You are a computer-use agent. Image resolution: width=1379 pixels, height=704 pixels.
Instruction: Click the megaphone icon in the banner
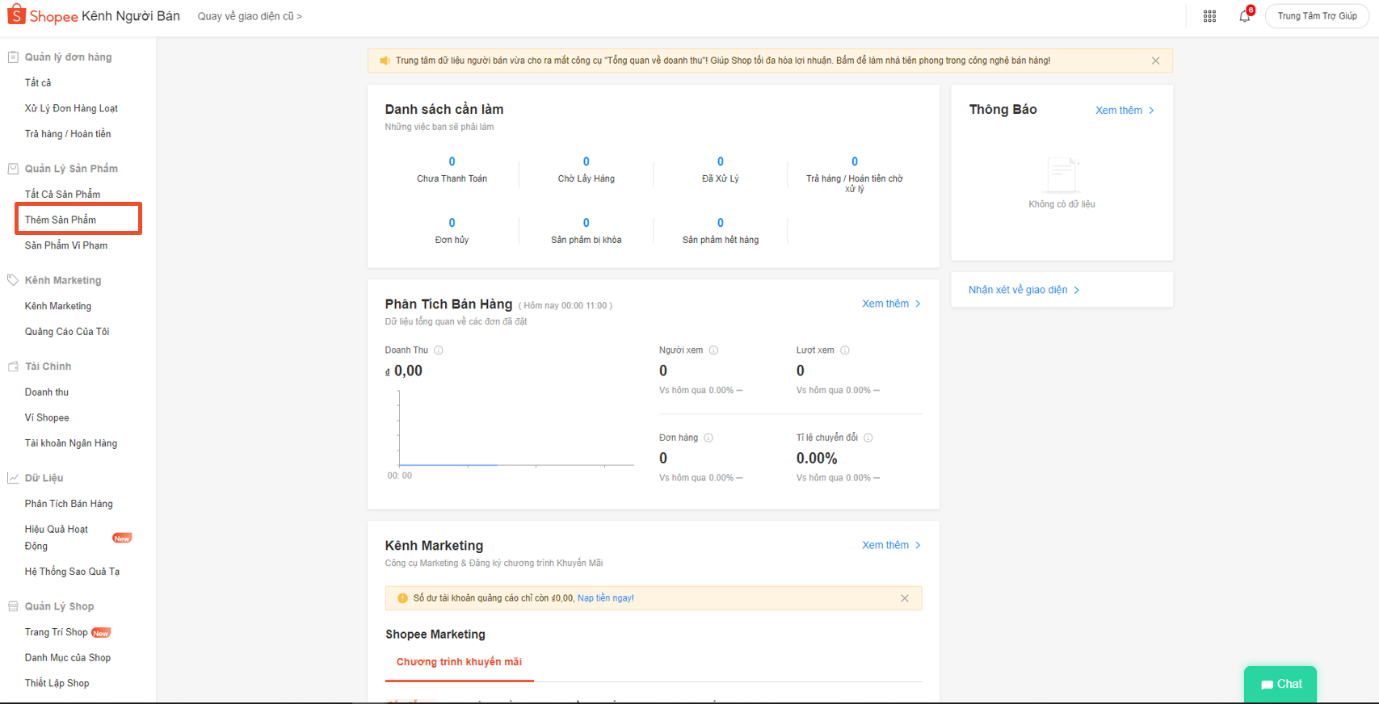point(385,61)
